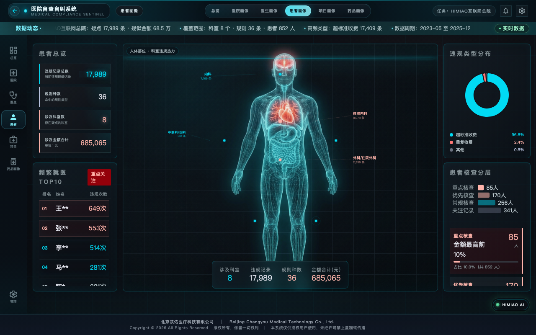Open the 总览 sidebar icon
Viewport: 536px width, 335px height.
point(13,53)
